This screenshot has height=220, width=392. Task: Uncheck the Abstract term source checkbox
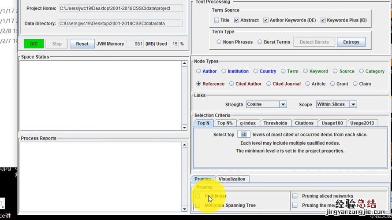[x=237, y=20]
